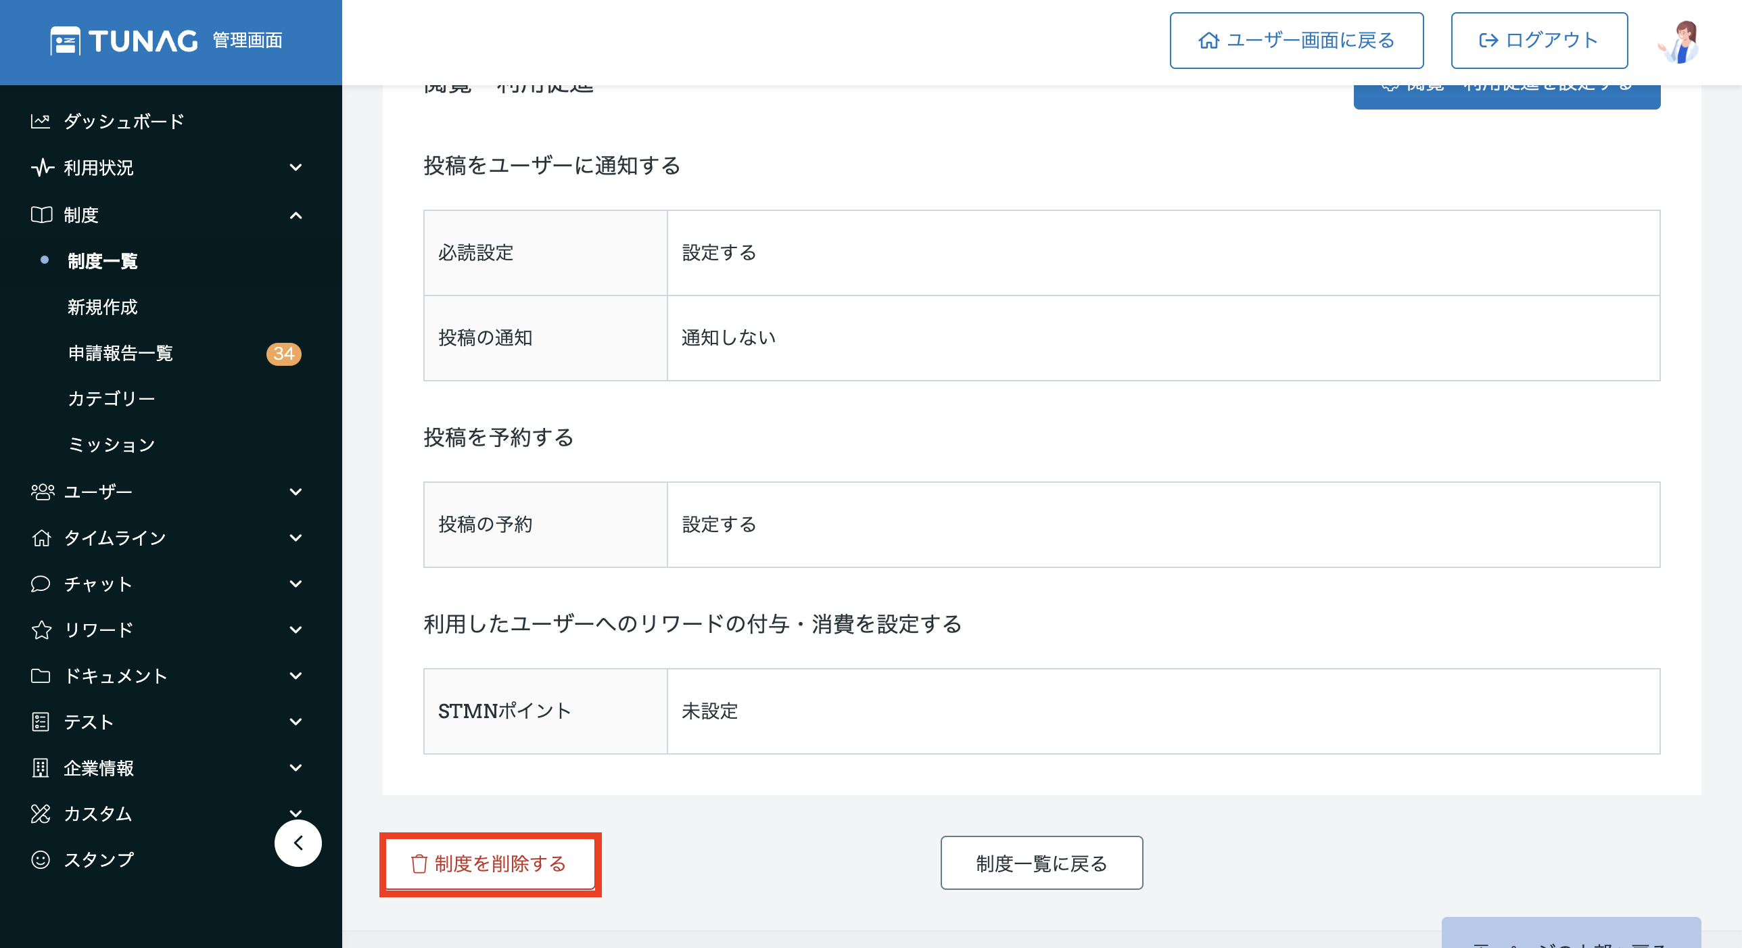Click the カスタム tools icon
Image resolution: width=1742 pixels, height=948 pixels.
point(41,814)
